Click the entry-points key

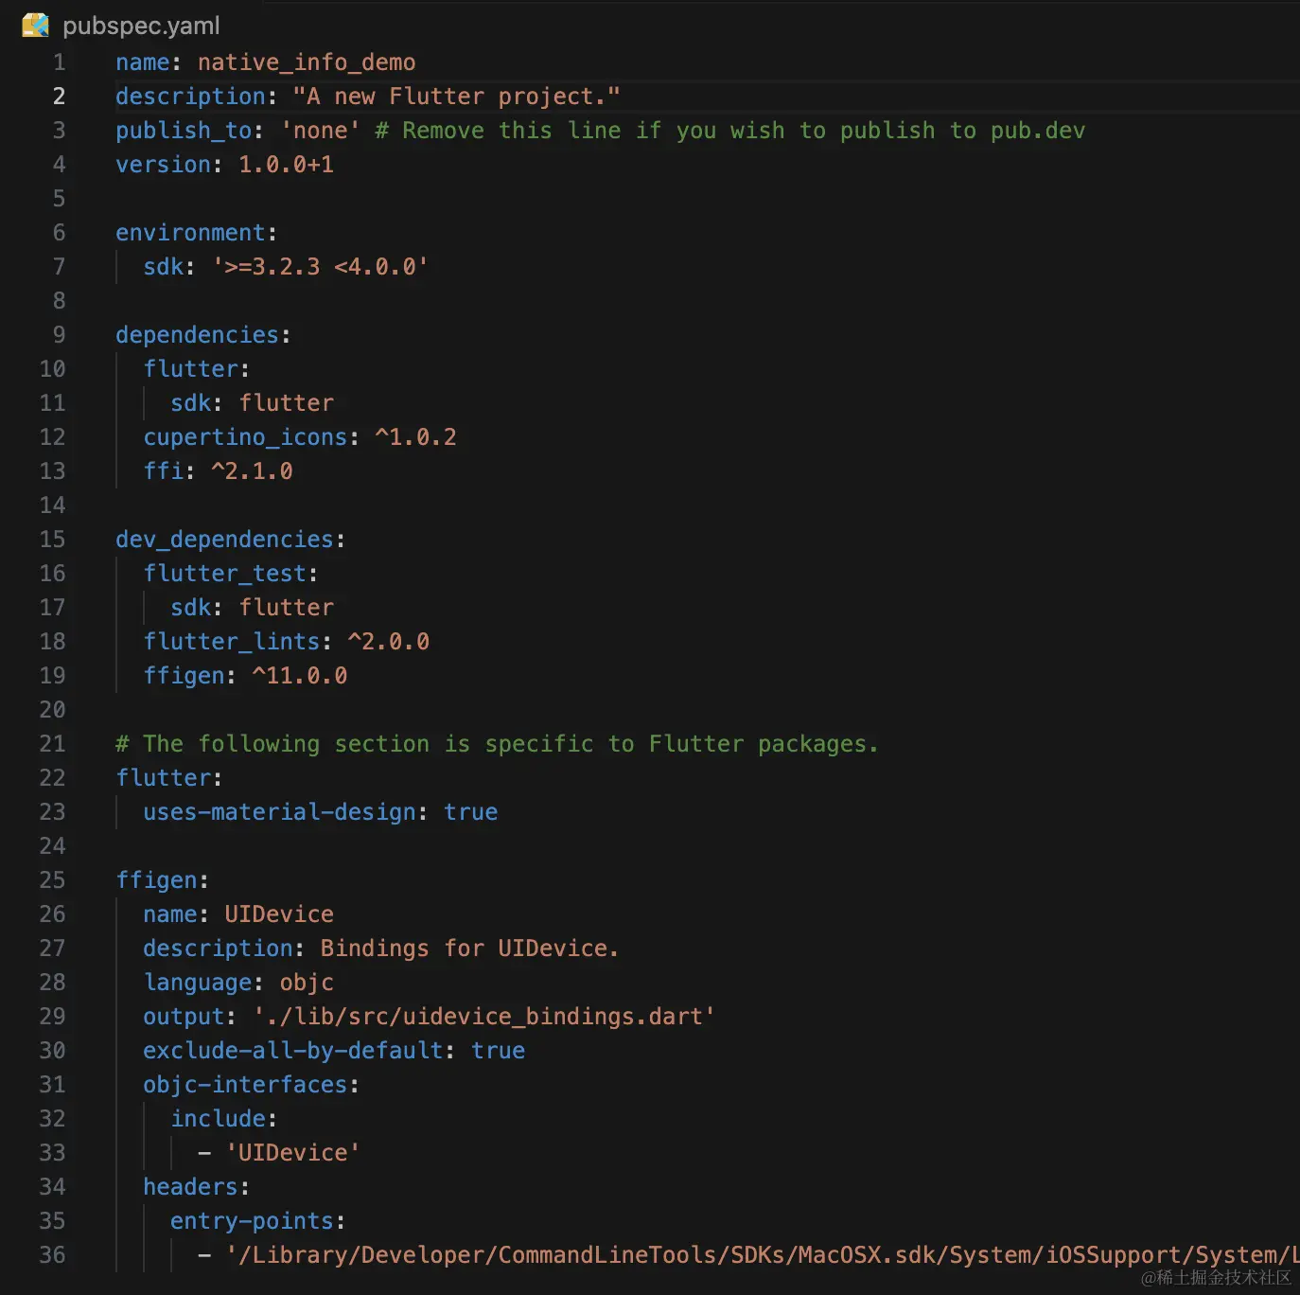pyautogui.click(x=252, y=1221)
